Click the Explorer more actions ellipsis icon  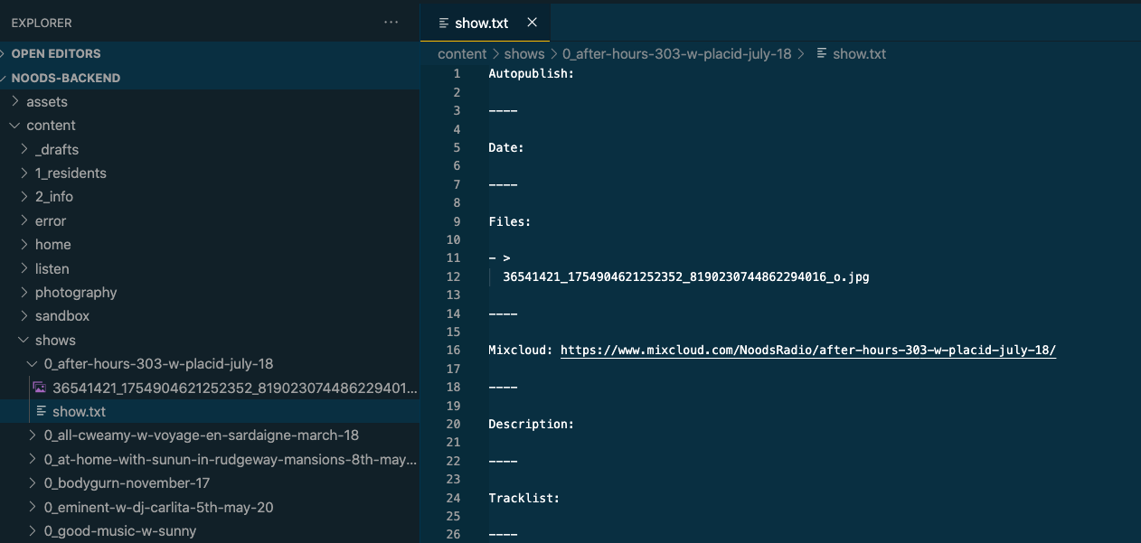(x=391, y=23)
